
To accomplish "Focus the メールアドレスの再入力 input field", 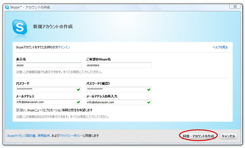I will click(116, 102).
